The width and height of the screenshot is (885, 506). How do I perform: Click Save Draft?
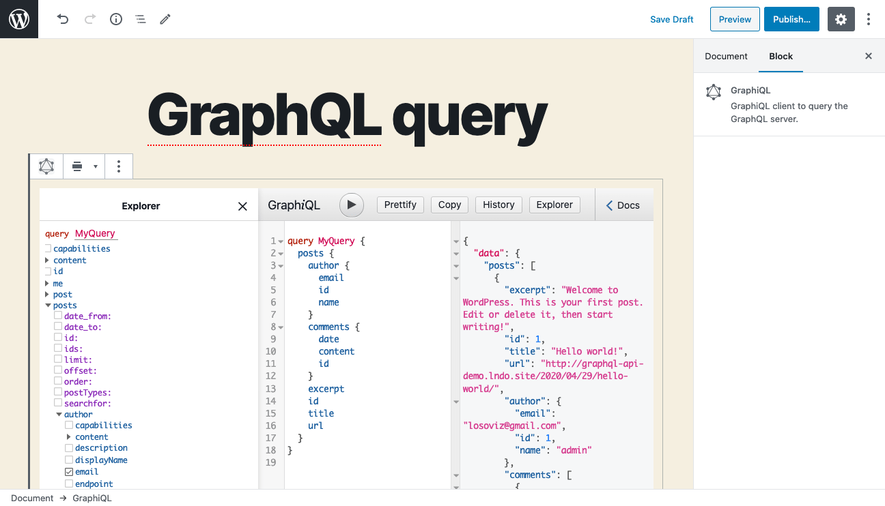point(672,19)
